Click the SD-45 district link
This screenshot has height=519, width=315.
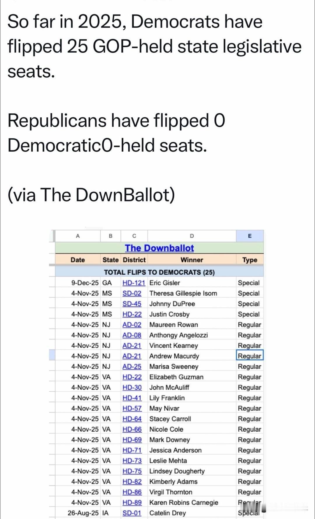[x=132, y=304]
